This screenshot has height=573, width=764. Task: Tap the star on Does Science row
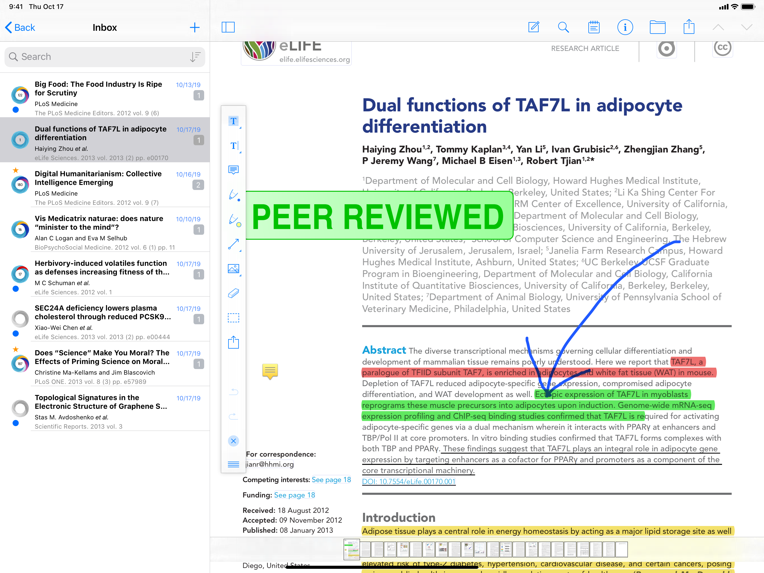pos(16,349)
